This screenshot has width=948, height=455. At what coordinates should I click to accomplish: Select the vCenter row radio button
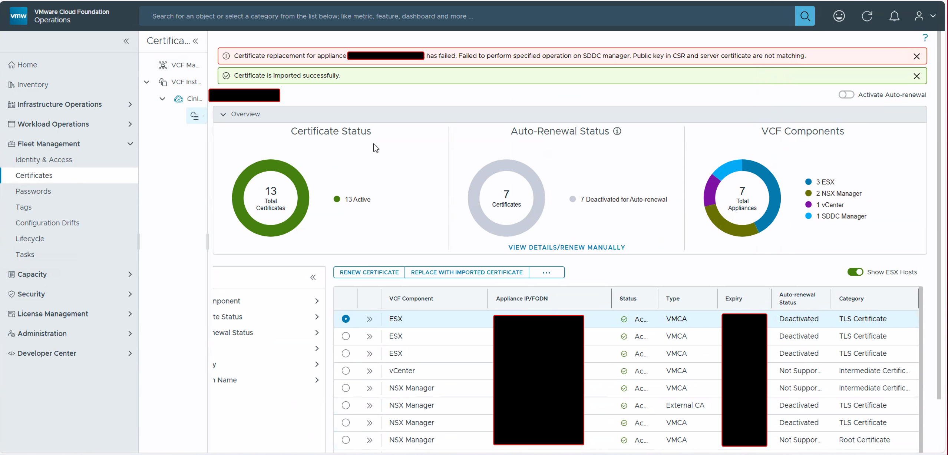[346, 371]
